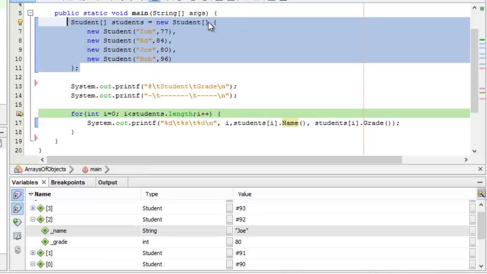
Task: Click the Name column sort triangle
Action: pos(30,194)
